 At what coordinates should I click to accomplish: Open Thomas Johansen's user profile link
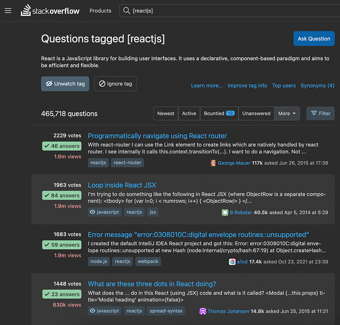(x=228, y=311)
